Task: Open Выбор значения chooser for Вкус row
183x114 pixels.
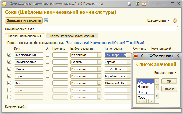Action: click(x=100, y=83)
